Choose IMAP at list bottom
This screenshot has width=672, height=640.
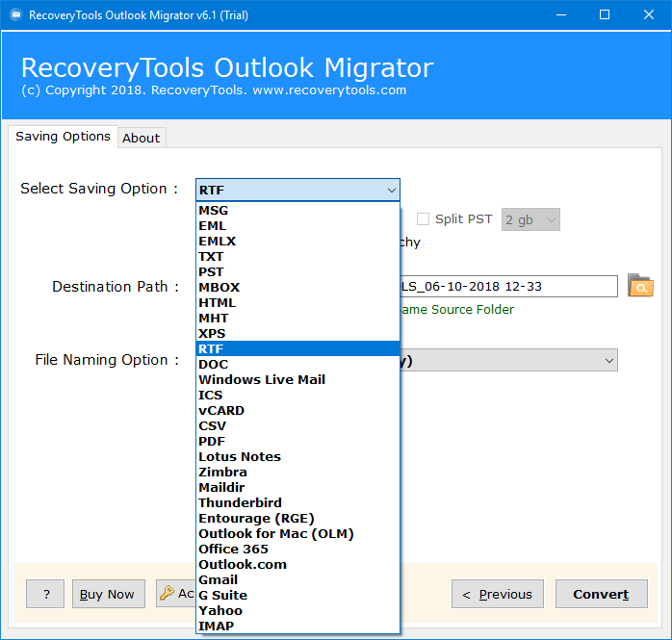[x=297, y=626]
